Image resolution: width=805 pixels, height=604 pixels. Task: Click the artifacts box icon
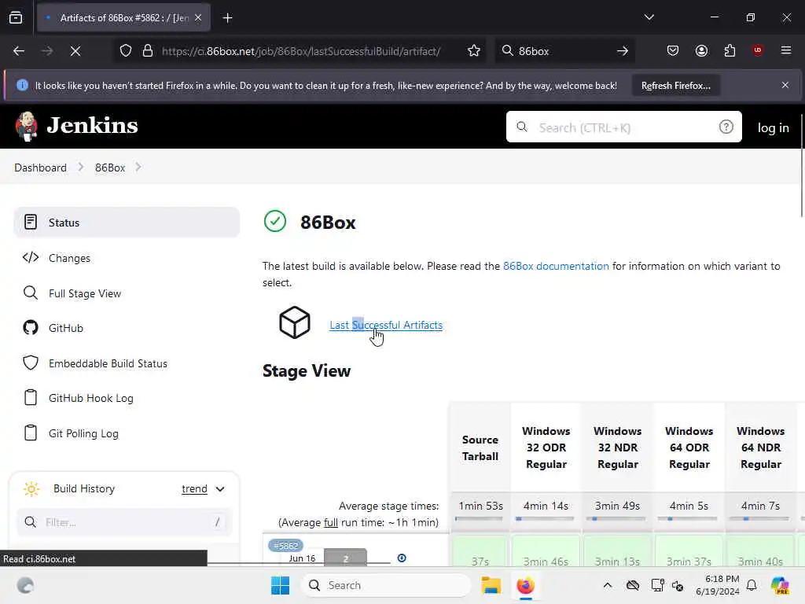[295, 322]
